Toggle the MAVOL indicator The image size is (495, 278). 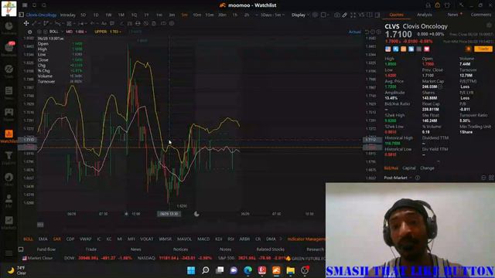click(184, 239)
